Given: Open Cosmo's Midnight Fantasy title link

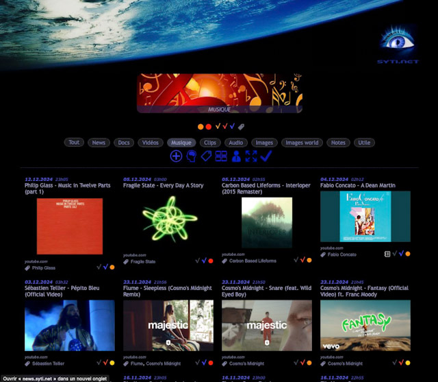Looking at the screenshot, I should point(364,291).
